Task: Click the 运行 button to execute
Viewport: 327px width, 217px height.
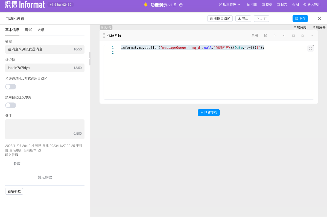Action: (x=261, y=19)
